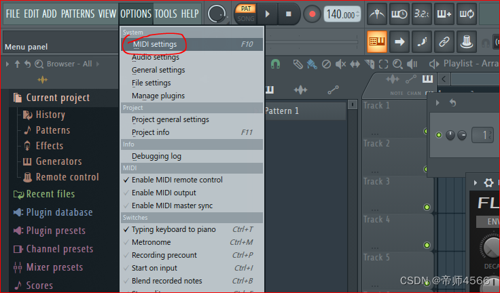
Task: Open the Playlist options speaker-arrow menu
Action: pos(433,64)
